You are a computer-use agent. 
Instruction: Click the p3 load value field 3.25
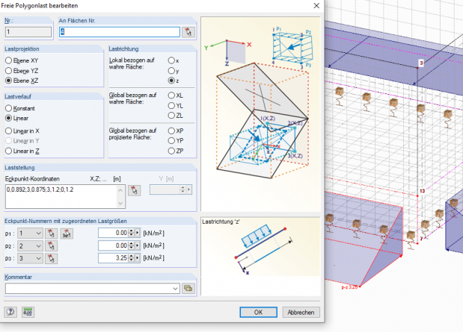point(114,258)
